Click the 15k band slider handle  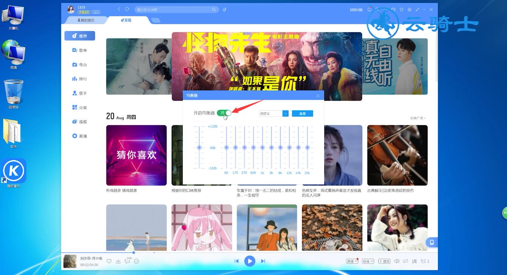click(307, 147)
